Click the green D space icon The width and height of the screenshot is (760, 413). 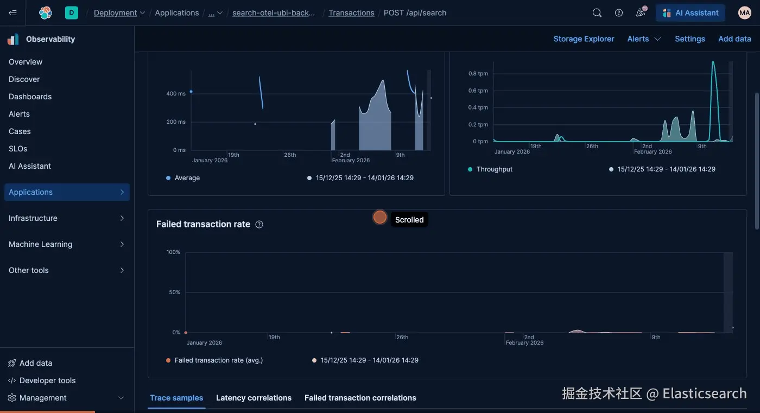click(72, 13)
